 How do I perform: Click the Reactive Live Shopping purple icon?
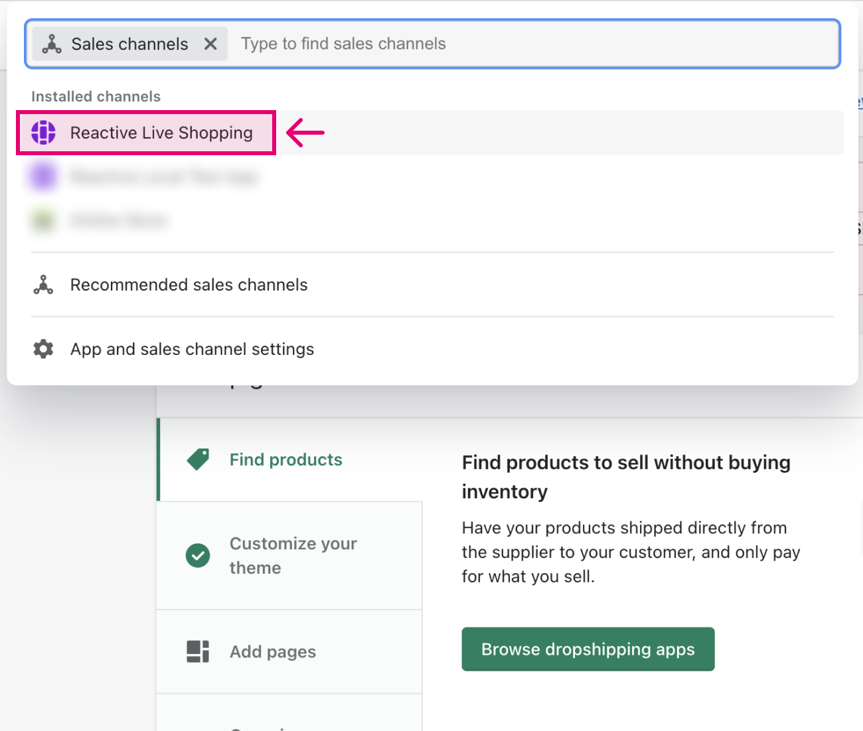click(x=44, y=133)
